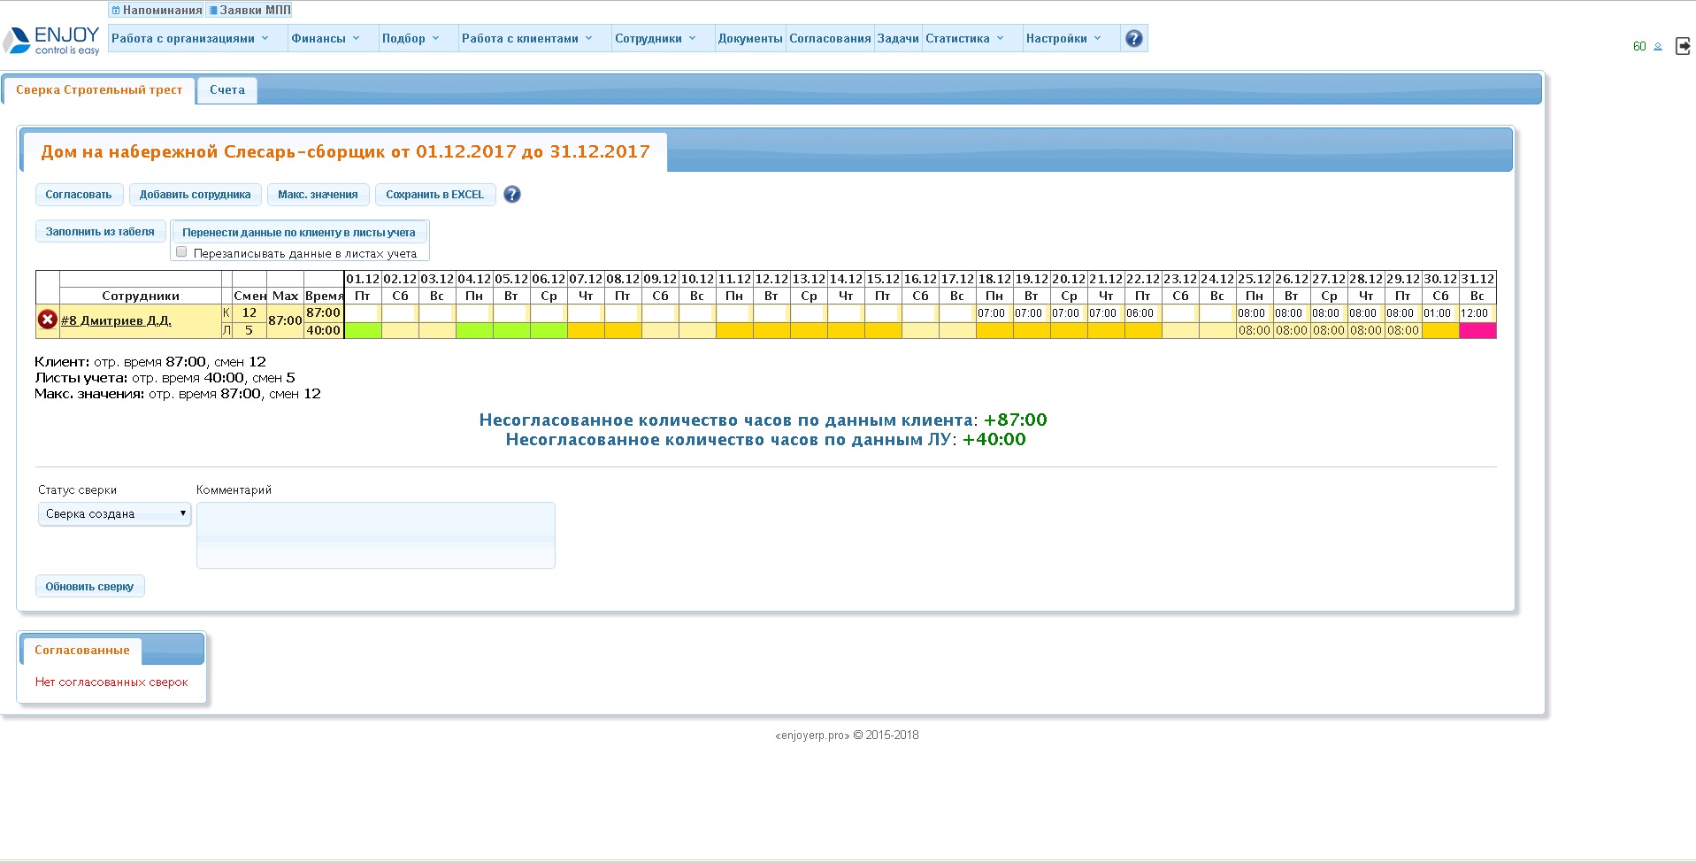The image size is (1696, 863).
Task: Click the 87:00 Max value cell
Action: (285, 320)
